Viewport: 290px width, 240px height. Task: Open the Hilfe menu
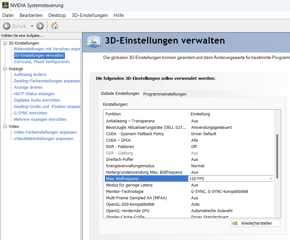pos(119,15)
